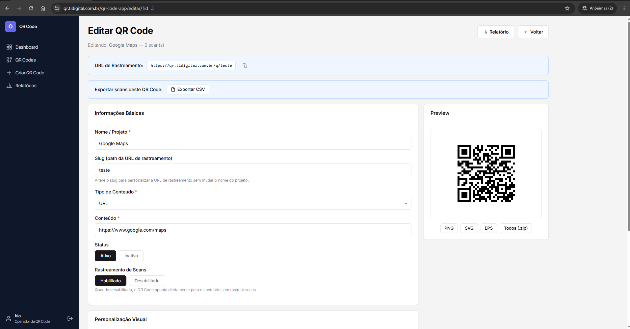
Task: Go back with Voltar button
Action: click(x=533, y=32)
